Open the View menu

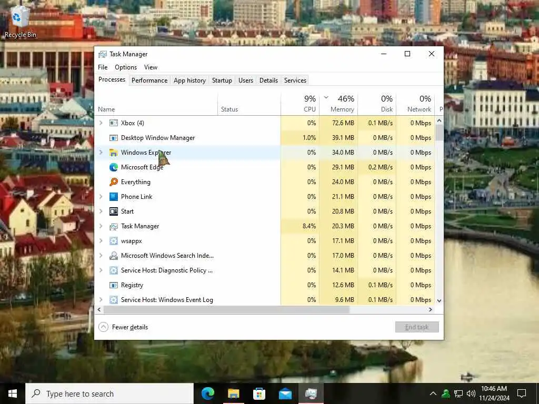click(x=151, y=67)
